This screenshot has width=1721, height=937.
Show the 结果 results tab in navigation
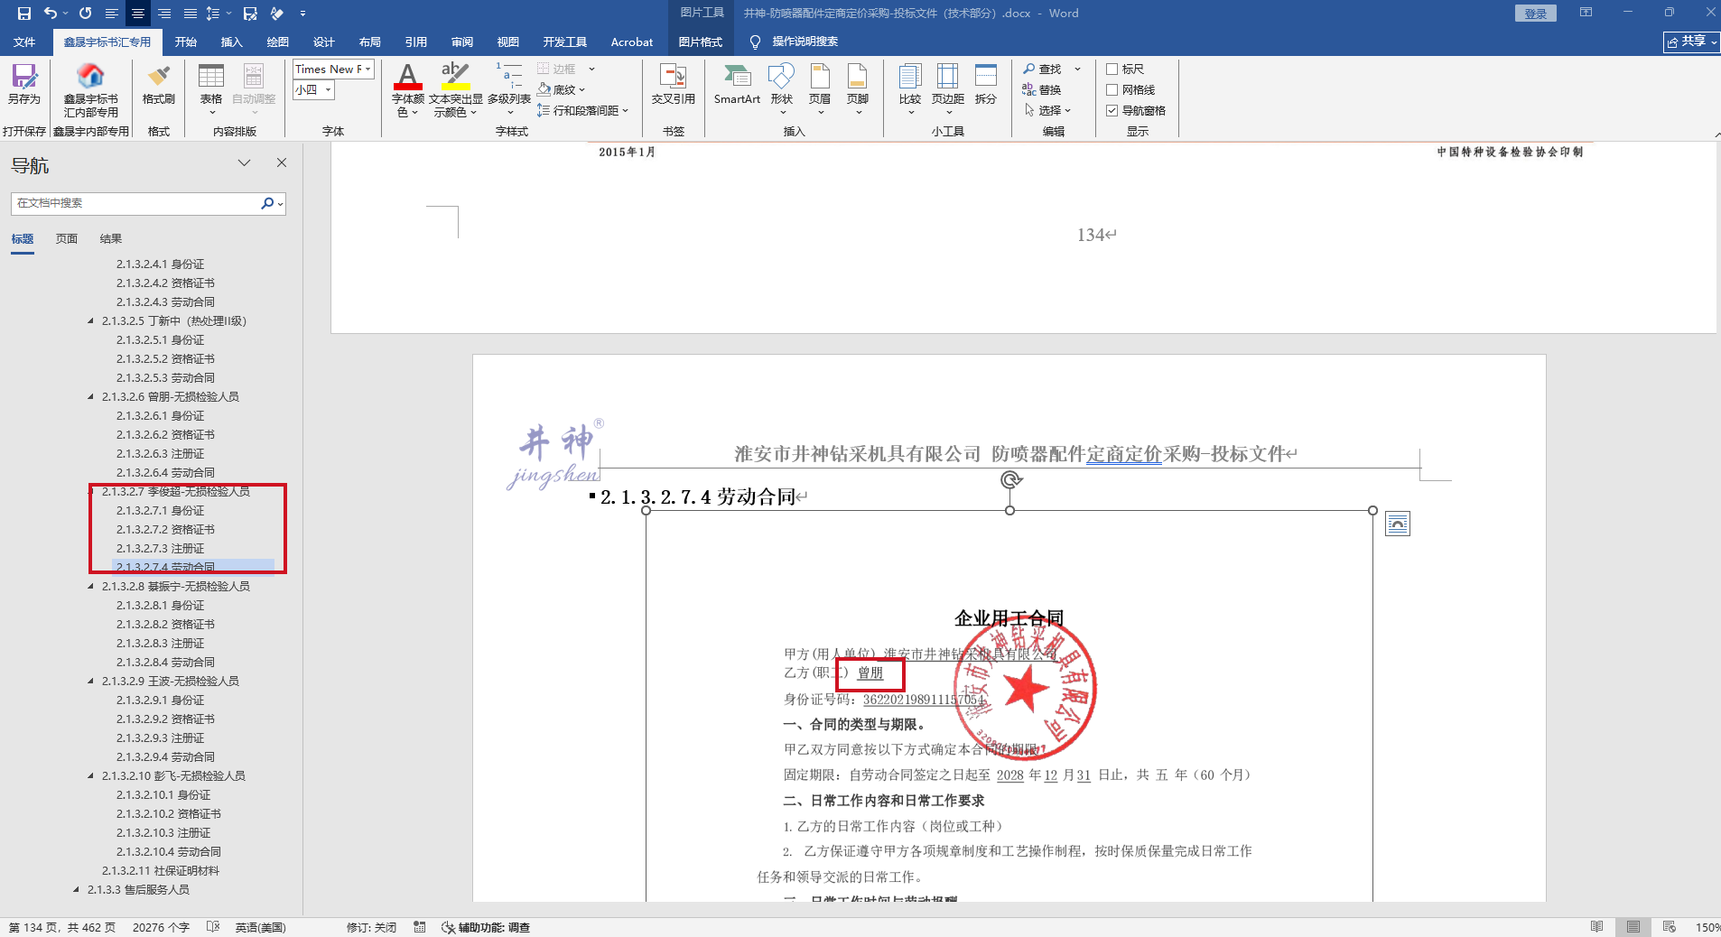111,239
